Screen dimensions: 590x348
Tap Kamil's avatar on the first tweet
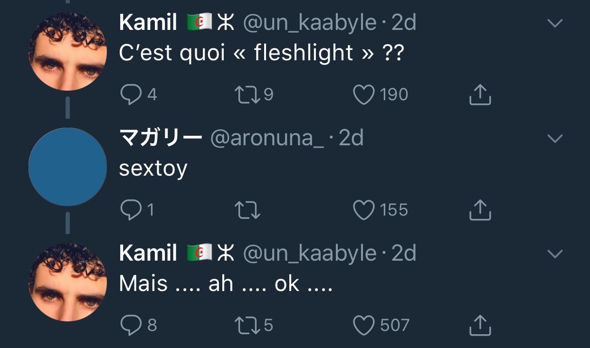(x=67, y=51)
